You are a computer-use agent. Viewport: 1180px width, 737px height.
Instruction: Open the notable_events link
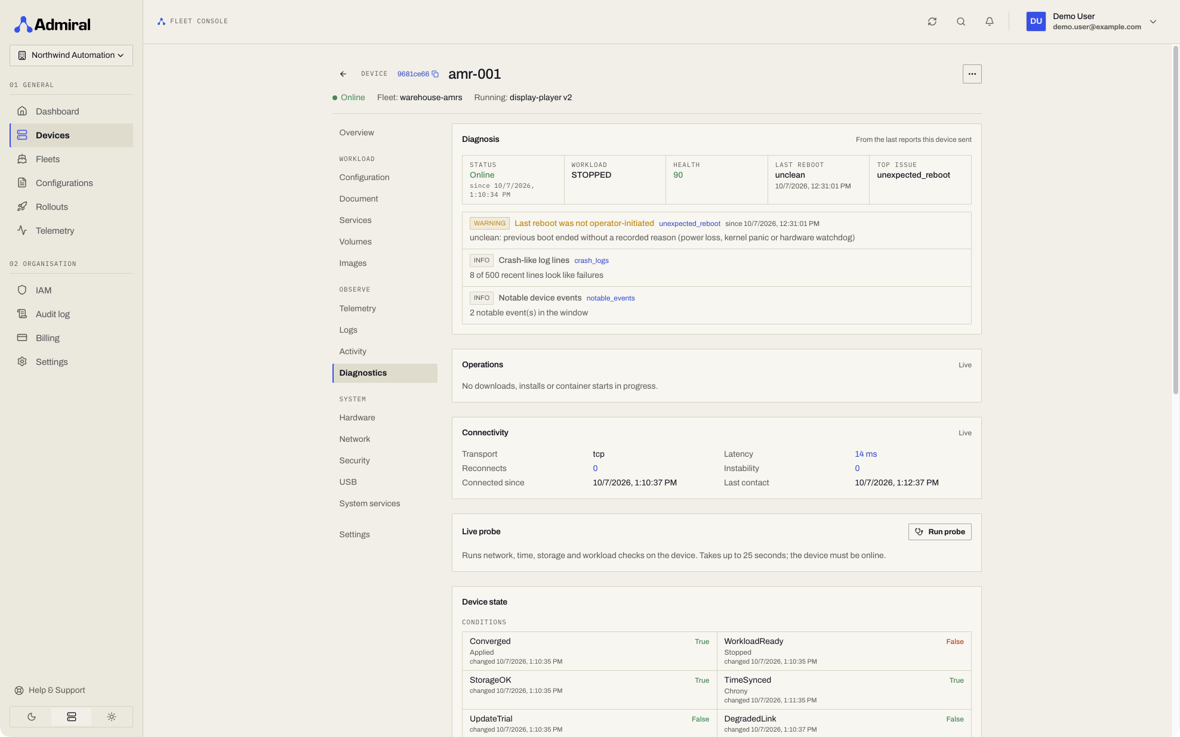[610, 298]
